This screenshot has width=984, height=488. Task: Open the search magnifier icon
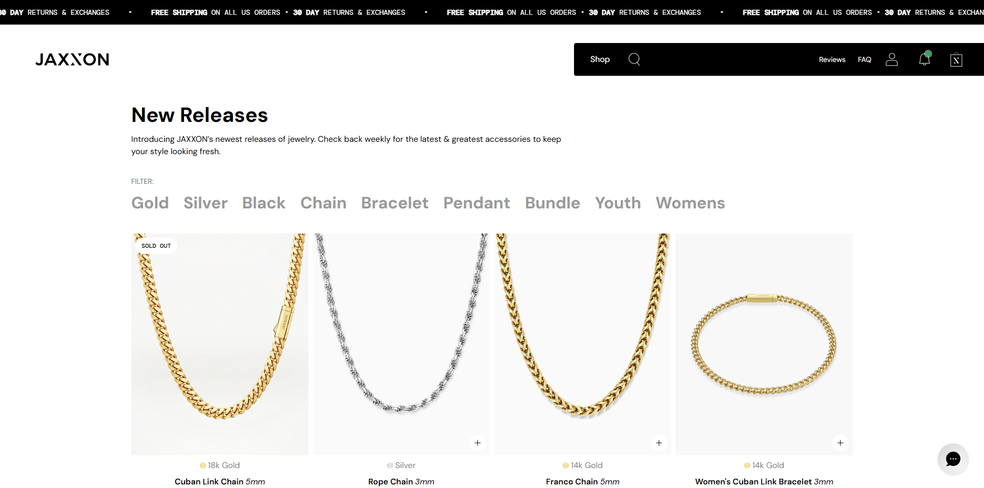(634, 59)
